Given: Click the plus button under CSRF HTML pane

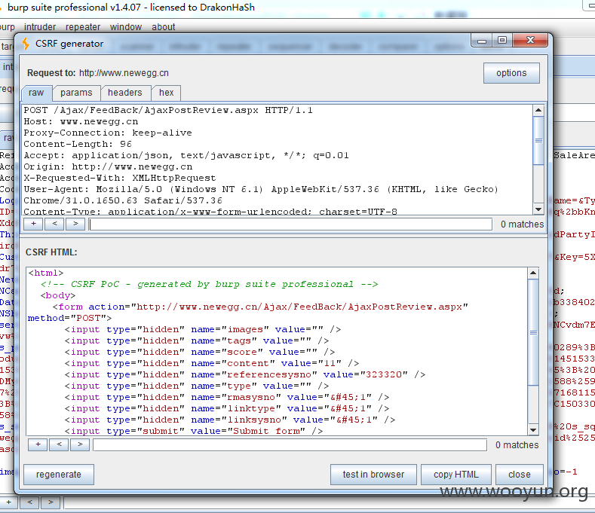Looking at the screenshot, I should 38,444.
